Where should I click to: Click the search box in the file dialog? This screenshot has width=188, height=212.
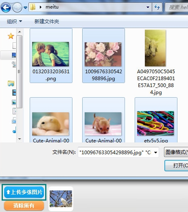(x=177, y=7)
